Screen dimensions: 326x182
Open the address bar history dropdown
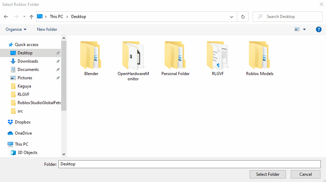(x=231, y=17)
